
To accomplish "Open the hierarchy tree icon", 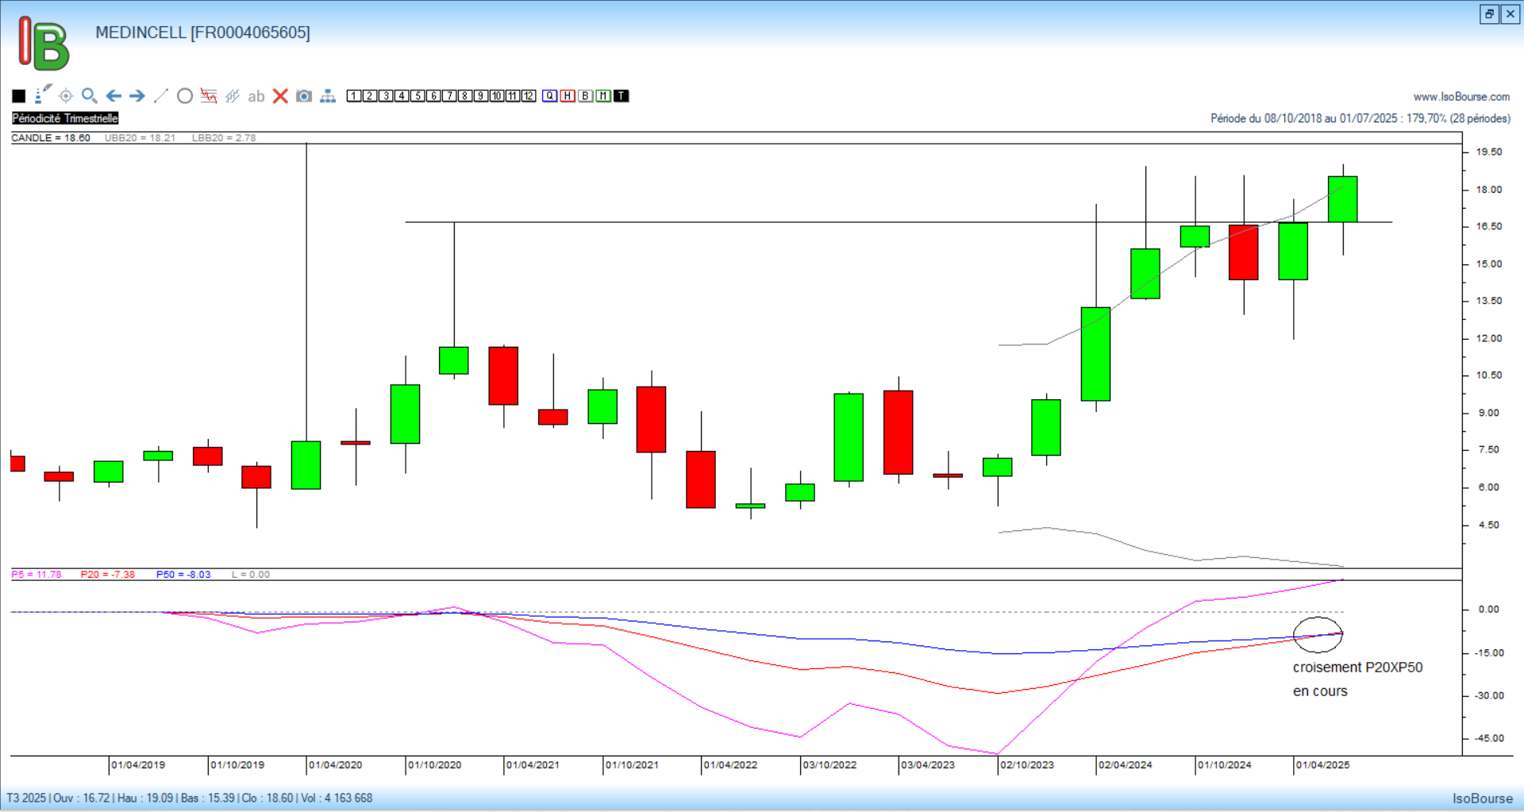I will coord(328,96).
